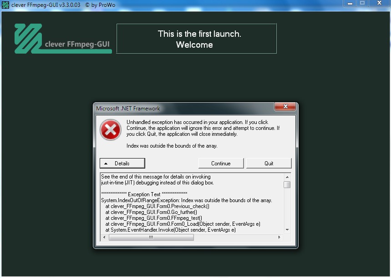Click the Continue button in error dialog

click(x=221, y=163)
